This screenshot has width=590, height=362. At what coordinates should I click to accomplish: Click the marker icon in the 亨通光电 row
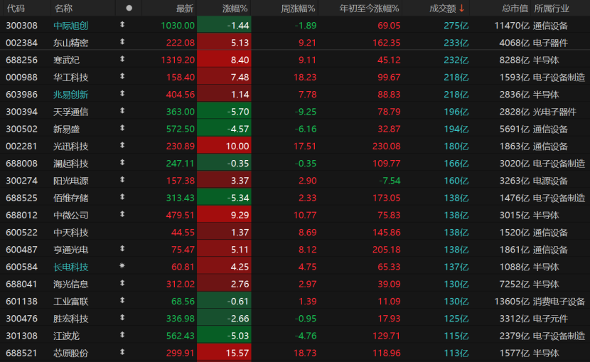click(x=122, y=249)
